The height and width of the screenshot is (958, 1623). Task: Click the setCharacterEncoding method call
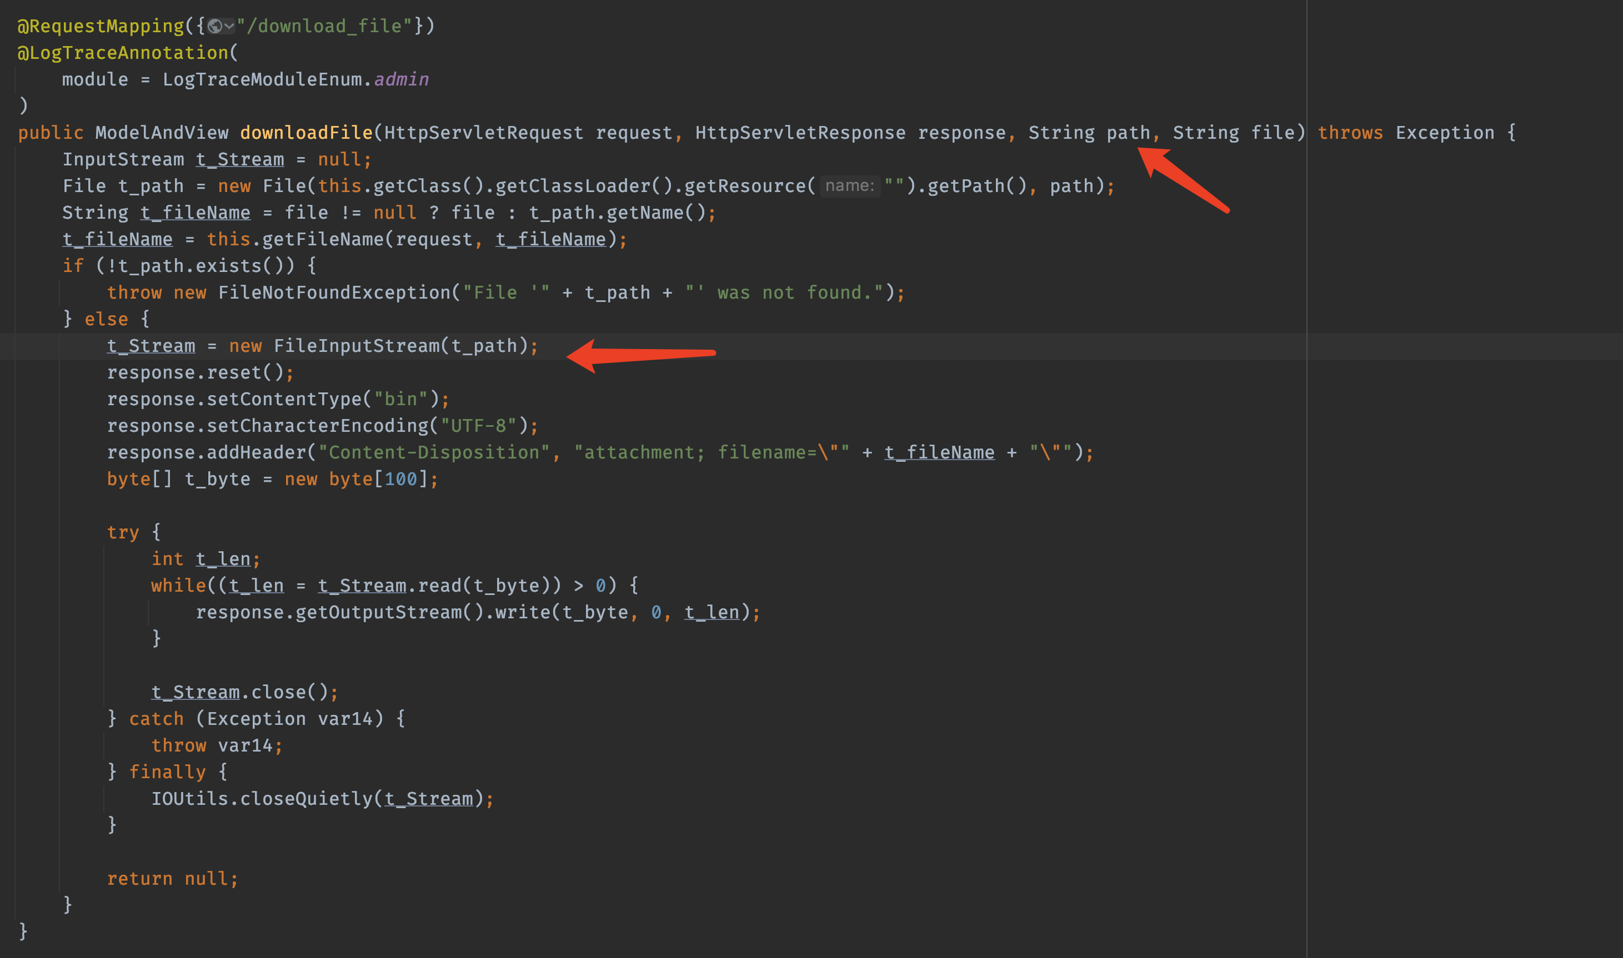click(317, 426)
